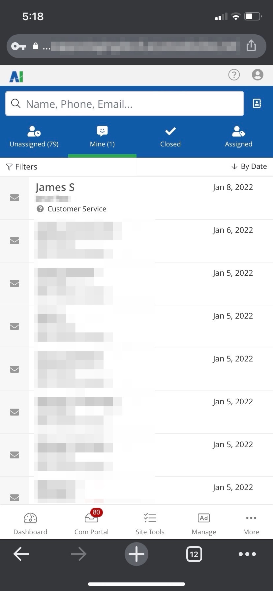Switch to the Closed tab

[x=170, y=137]
